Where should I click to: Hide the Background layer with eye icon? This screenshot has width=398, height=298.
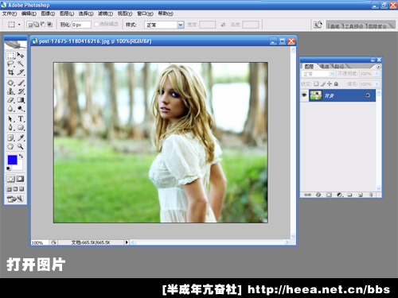304,95
